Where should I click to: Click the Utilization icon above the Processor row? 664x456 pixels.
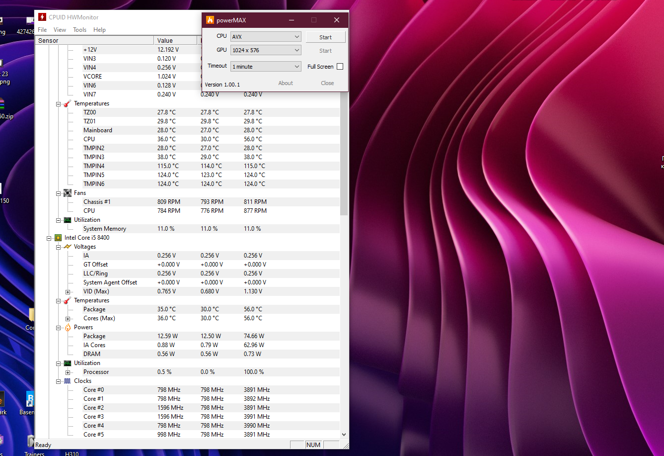(x=68, y=363)
